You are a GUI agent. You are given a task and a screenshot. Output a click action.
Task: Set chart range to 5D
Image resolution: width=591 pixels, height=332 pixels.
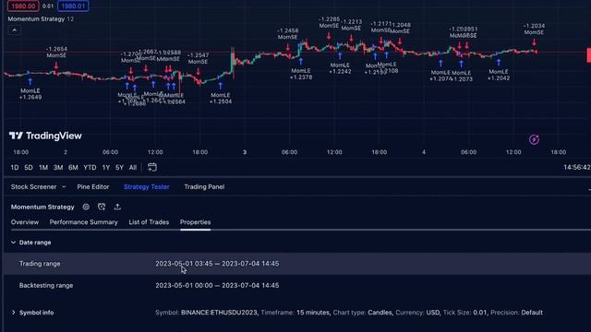(x=29, y=168)
